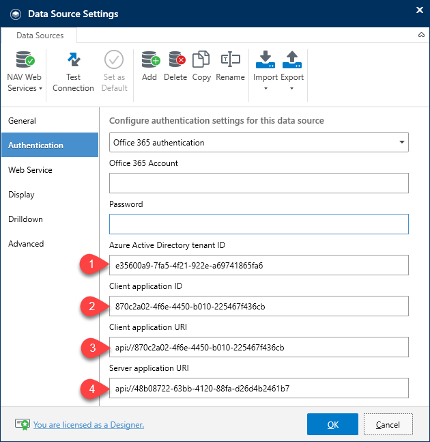Viewport: 430px width, 442px height.
Task: Click the Client application URI field
Action: click(x=259, y=347)
